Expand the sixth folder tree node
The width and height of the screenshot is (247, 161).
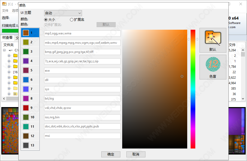pyautogui.click(x=9, y=83)
